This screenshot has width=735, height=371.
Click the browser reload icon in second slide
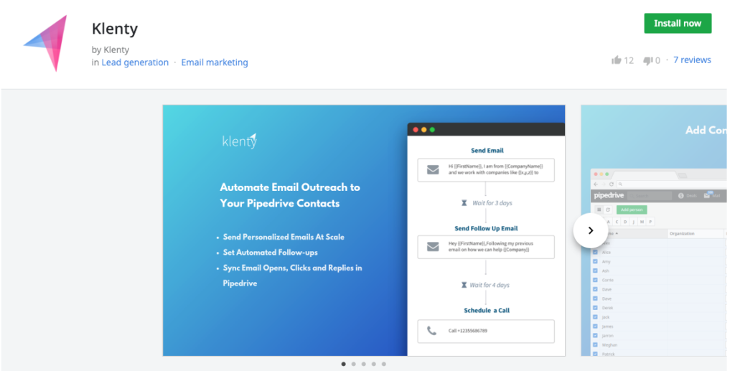point(612,184)
